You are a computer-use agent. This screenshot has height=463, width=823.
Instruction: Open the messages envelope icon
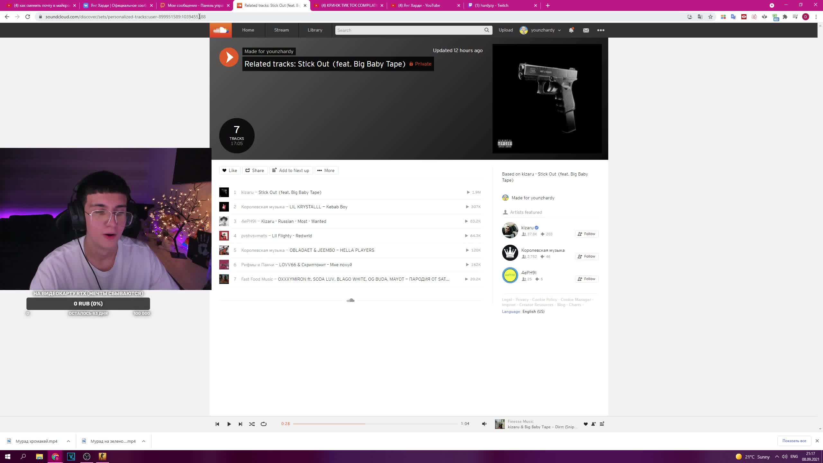coord(586,30)
